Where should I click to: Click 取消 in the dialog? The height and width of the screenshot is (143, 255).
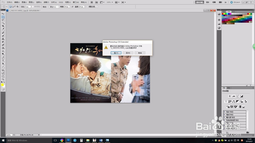[140, 53]
